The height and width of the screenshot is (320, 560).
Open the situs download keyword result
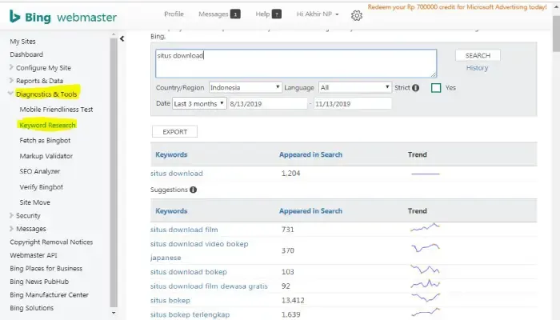[177, 174]
